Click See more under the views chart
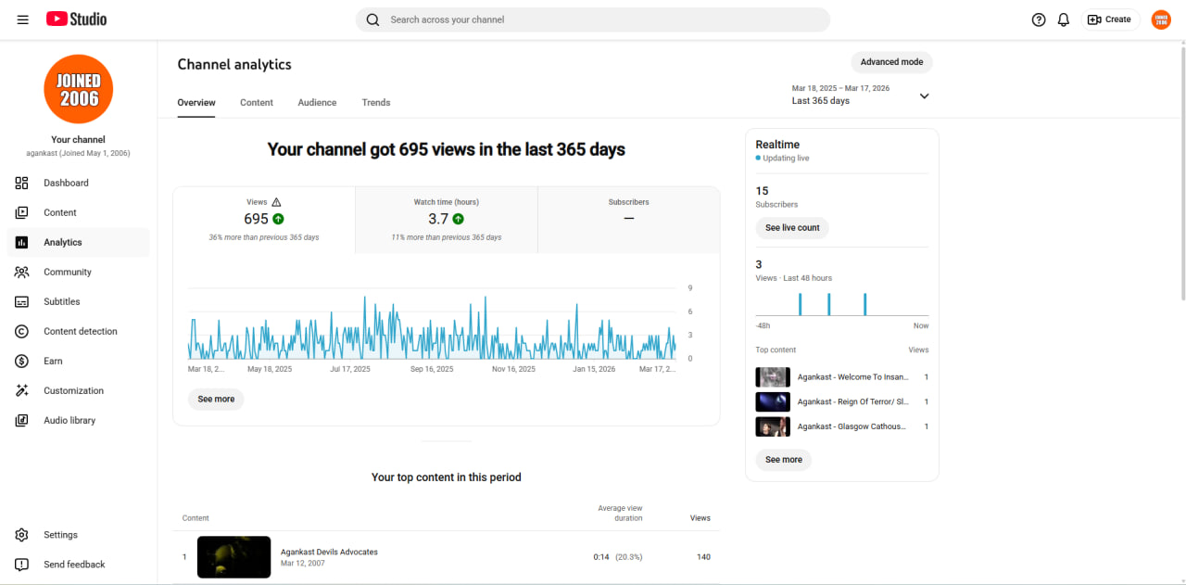The width and height of the screenshot is (1186, 585). [216, 400]
